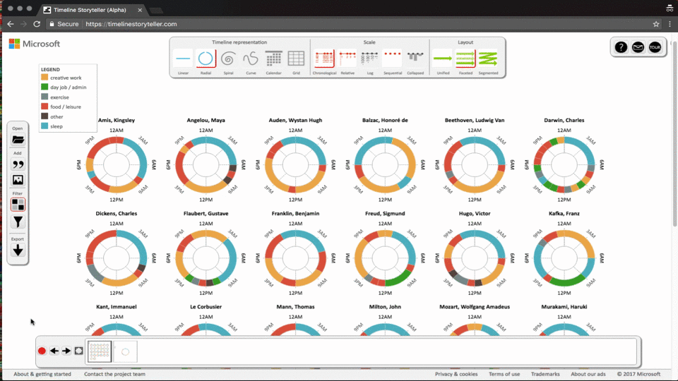Screen dimensions: 678x381
Task: Click the funnel filter icon
Action: pos(18,223)
